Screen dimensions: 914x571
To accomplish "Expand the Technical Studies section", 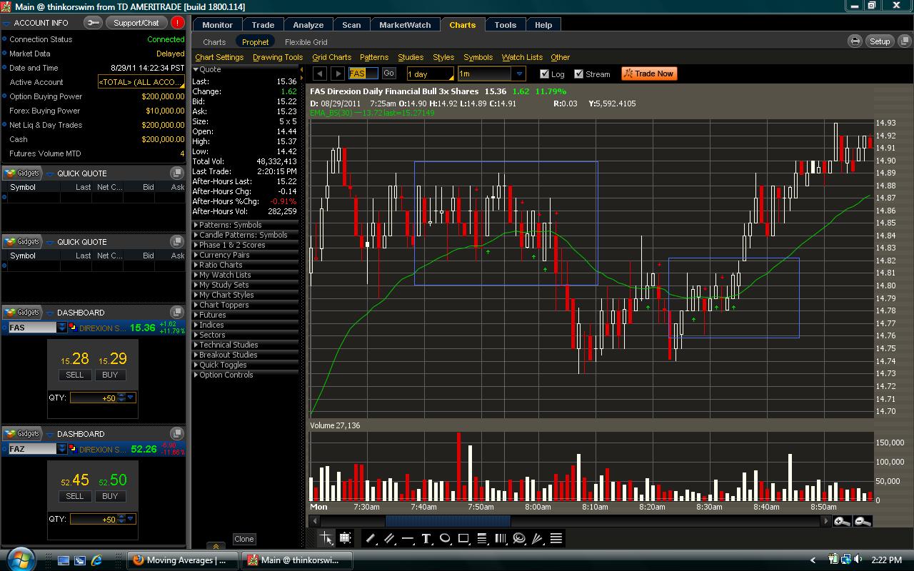I will 246,345.
